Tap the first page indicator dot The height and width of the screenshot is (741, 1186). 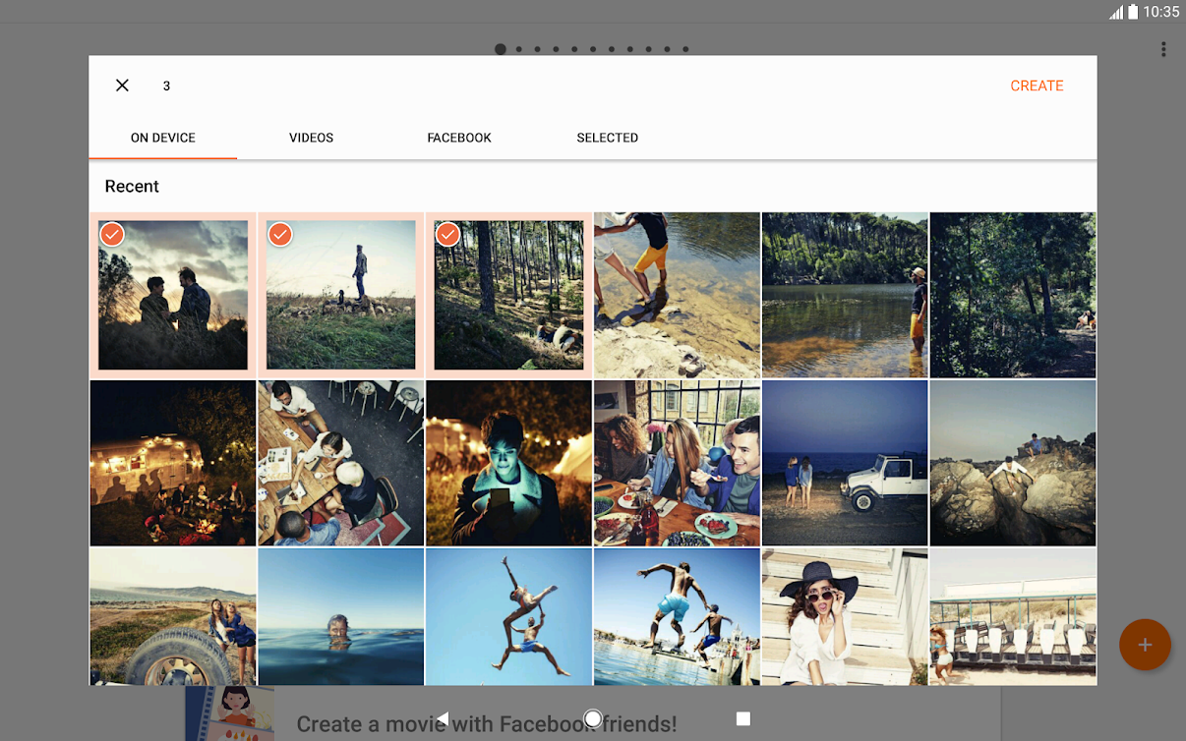pos(501,49)
